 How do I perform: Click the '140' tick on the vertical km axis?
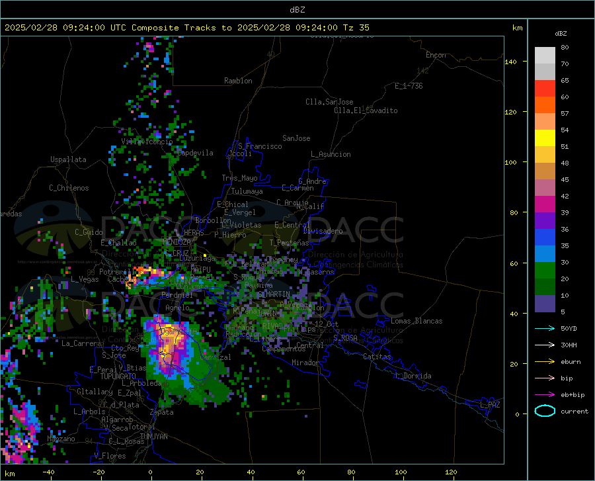click(x=510, y=62)
